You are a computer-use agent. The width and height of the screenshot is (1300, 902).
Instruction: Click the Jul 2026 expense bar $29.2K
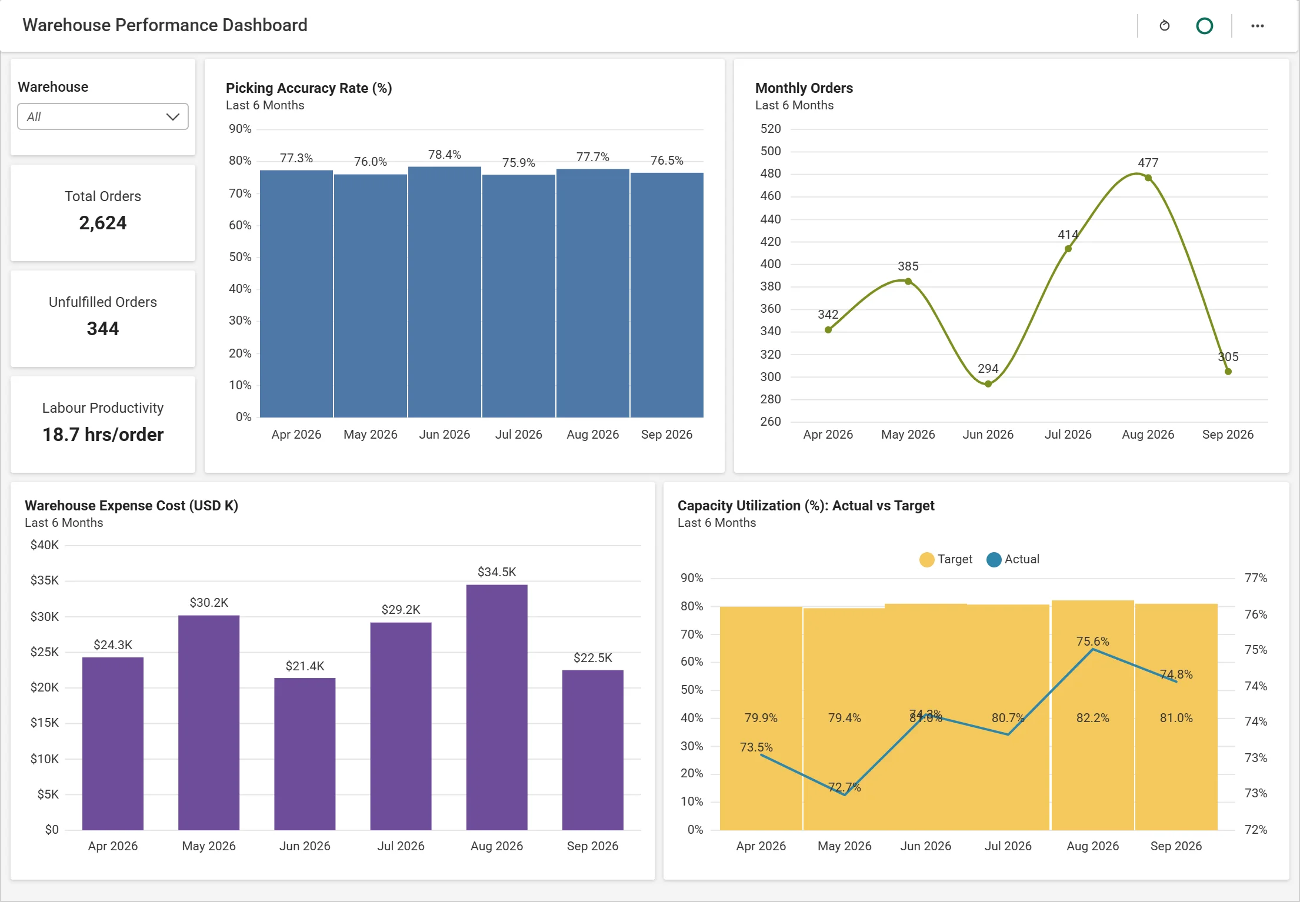click(401, 726)
